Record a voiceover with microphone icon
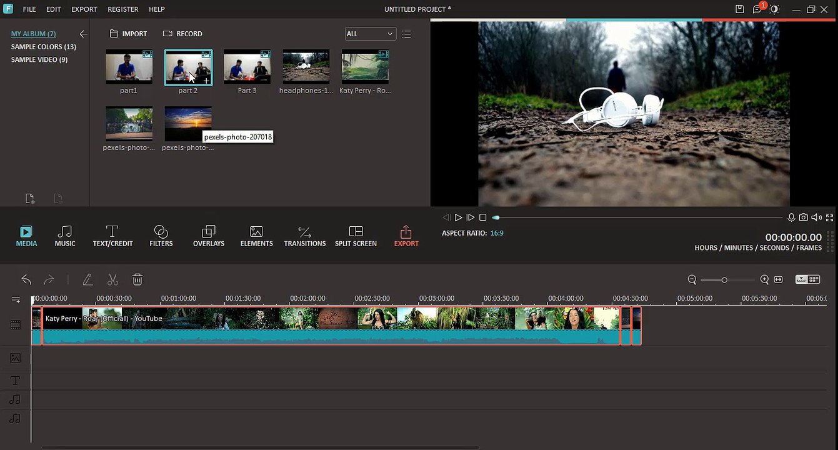This screenshot has width=838, height=450. coord(791,217)
